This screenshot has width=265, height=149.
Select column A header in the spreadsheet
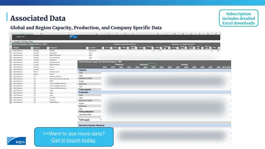click(x=23, y=34)
